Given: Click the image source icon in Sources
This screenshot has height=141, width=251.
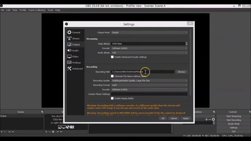Looking at the screenshot, I should coord(60,127).
